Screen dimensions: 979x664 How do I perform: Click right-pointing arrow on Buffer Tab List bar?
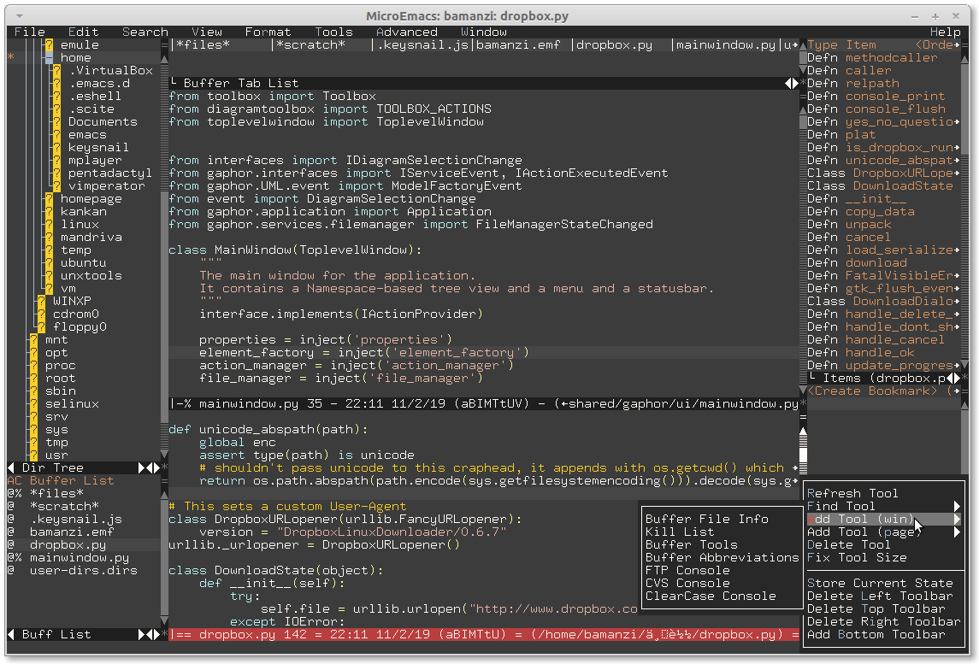[795, 84]
